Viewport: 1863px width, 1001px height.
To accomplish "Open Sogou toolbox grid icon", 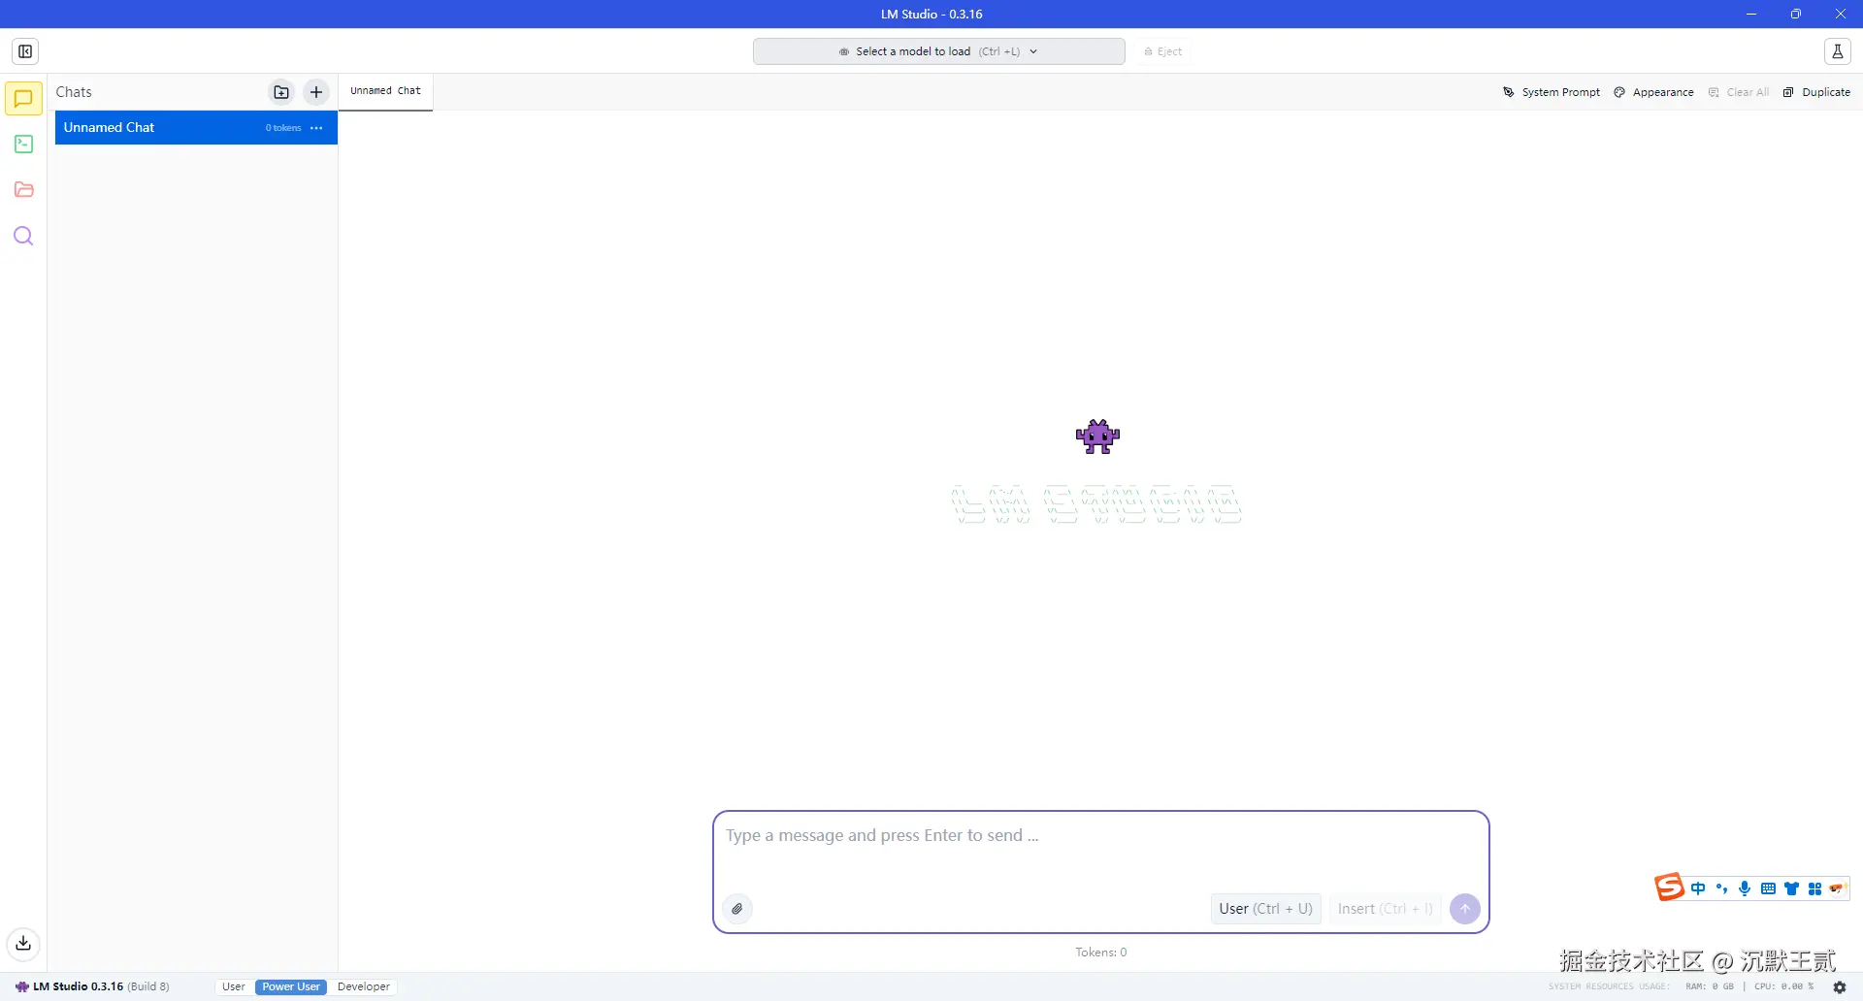I will (x=1814, y=888).
